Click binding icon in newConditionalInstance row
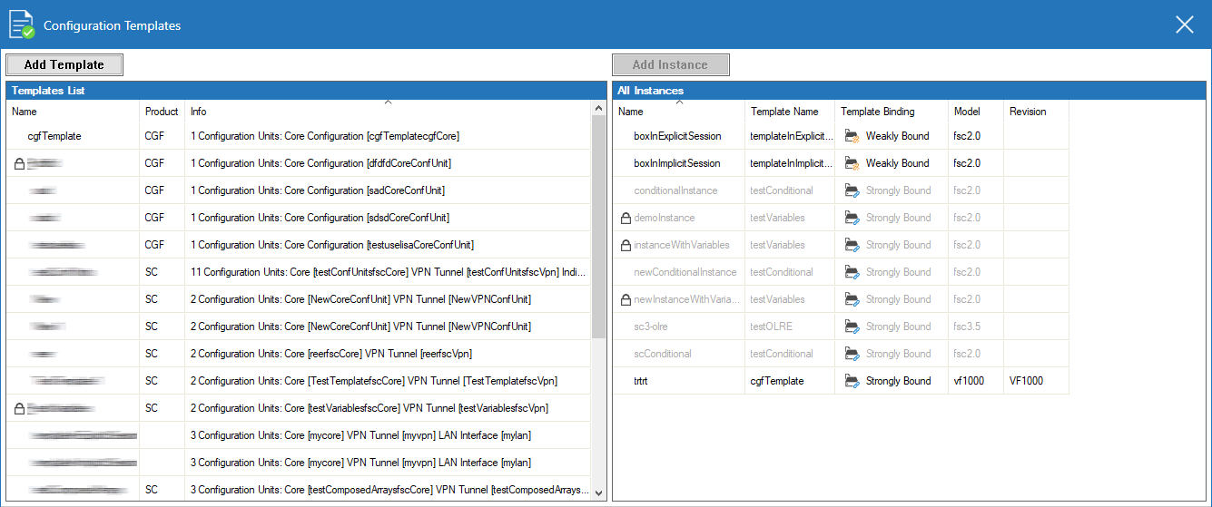Screen dimensions: 1212x507 click(x=852, y=272)
